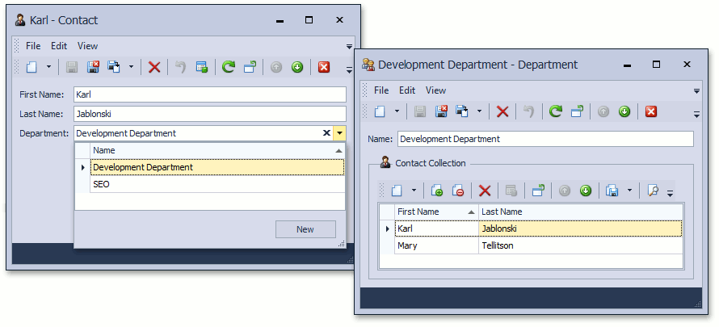Click Link icon in Contact Collection toolbar
Screen dimensions: 719x327
pyautogui.click(x=438, y=191)
